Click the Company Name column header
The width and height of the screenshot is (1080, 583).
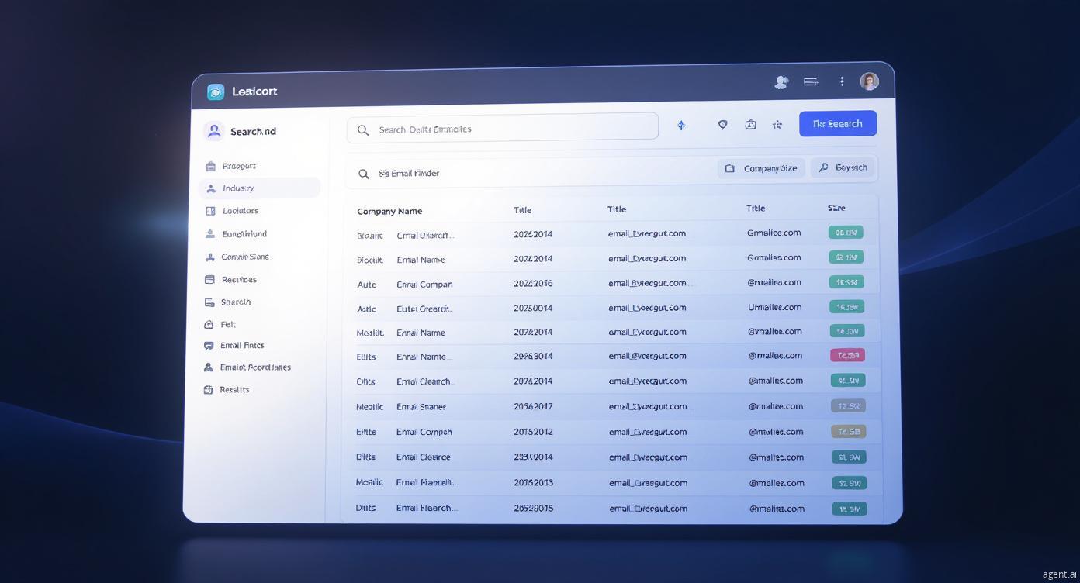389,211
